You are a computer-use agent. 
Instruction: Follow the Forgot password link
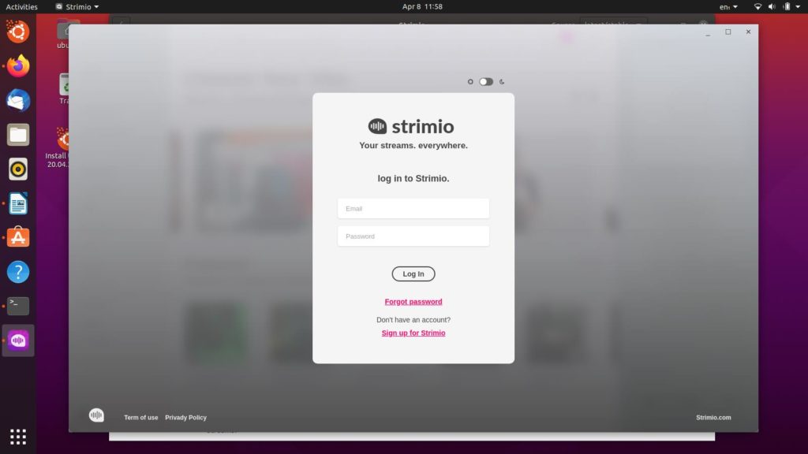(x=413, y=302)
